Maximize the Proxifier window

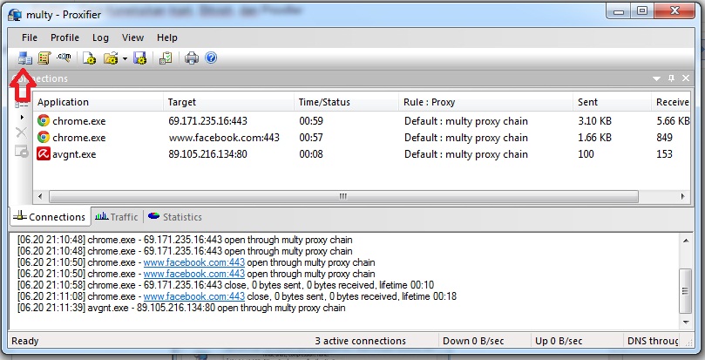pos(642,10)
